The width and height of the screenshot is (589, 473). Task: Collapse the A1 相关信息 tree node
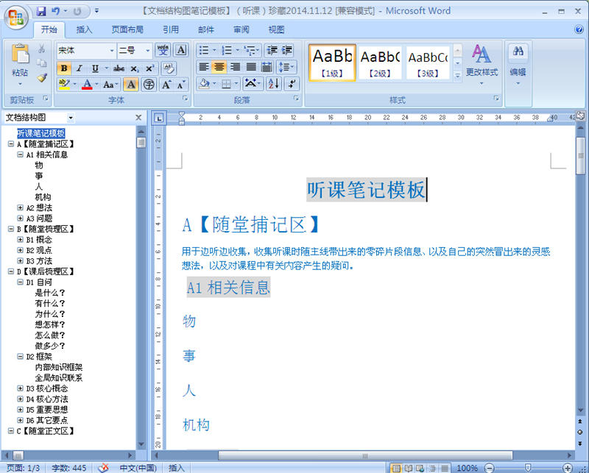pos(21,154)
